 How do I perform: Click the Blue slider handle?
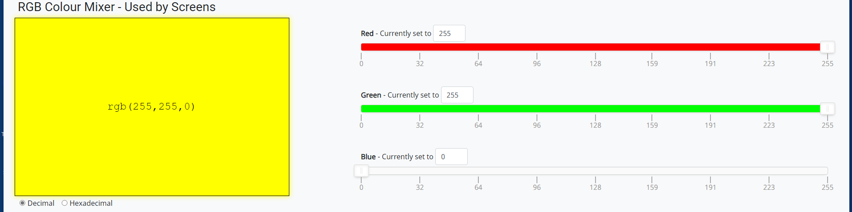361,171
